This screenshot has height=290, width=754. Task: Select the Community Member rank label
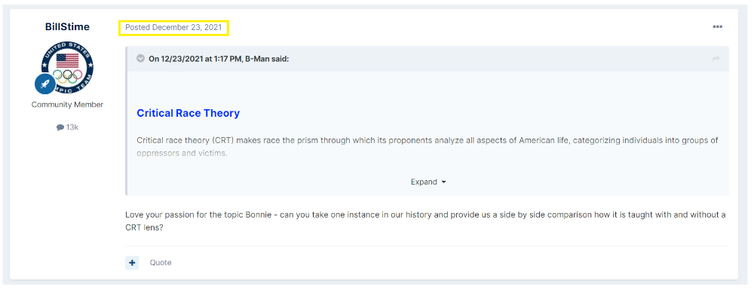[x=67, y=105]
